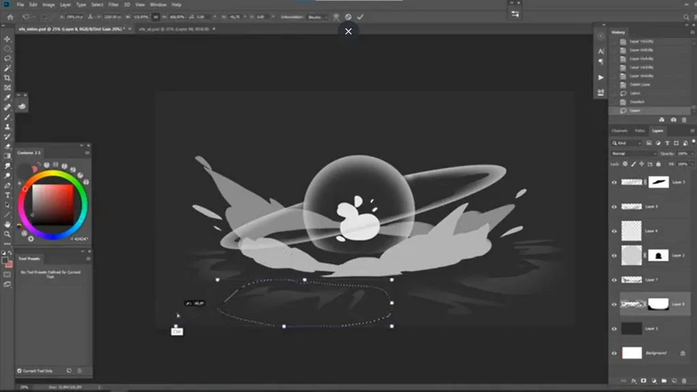Screen dimensions: 697x392
Task: Select the History Brush tool
Action: pos(7,136)
